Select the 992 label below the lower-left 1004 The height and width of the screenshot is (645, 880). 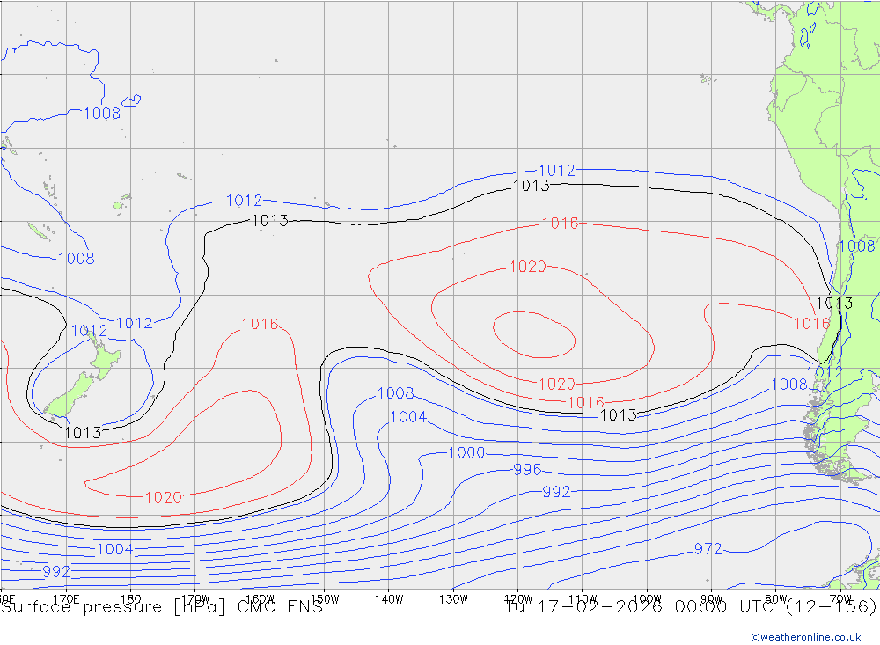point(56,572)
